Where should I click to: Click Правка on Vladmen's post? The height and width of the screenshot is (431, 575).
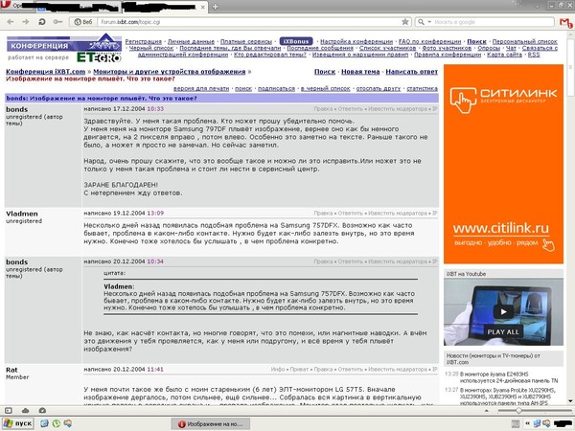(x=323, y=213)
